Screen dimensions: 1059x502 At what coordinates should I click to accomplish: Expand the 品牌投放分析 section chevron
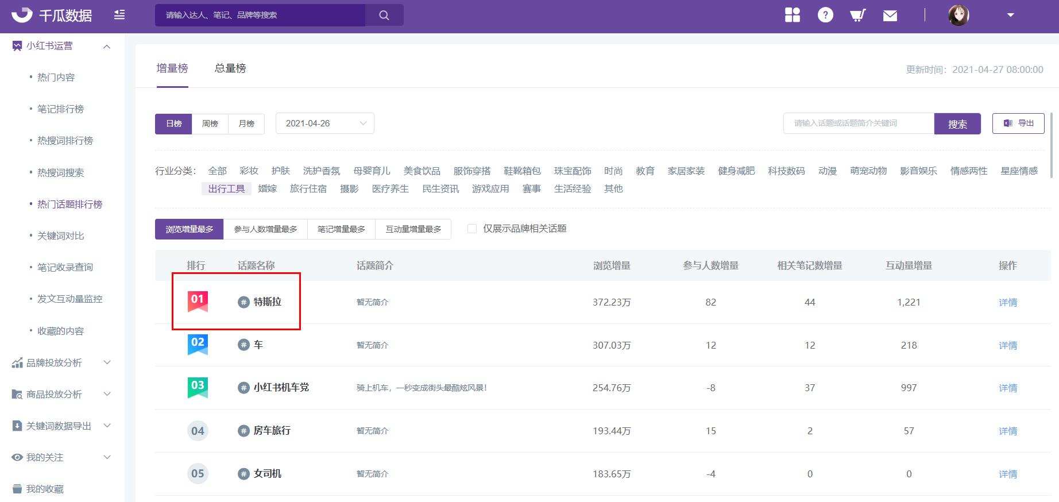107,362
